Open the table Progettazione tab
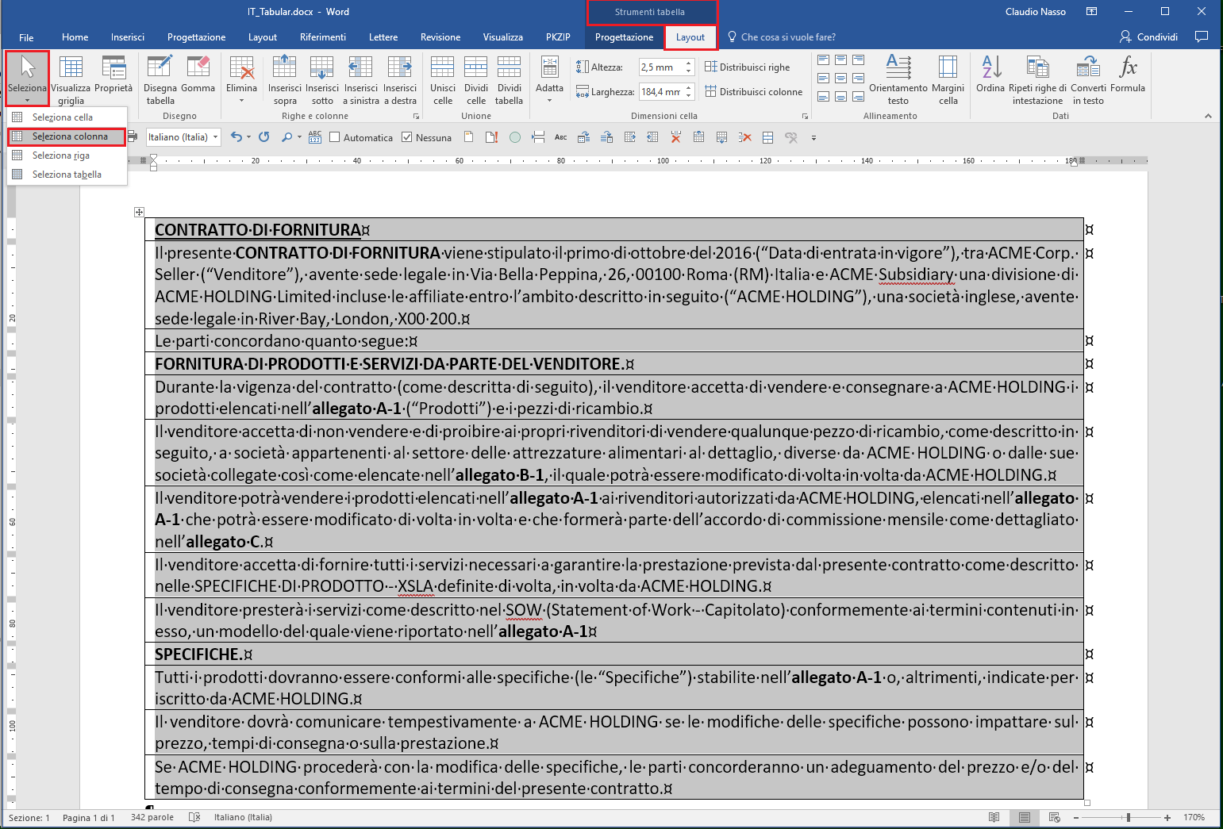This screenshot has width=1223, height=829. coord(624,37)
